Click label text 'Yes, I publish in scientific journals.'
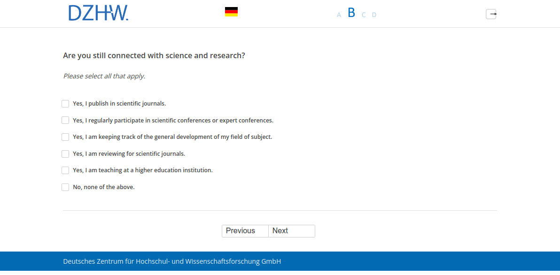Screen dimensions: 560x275 119,104
